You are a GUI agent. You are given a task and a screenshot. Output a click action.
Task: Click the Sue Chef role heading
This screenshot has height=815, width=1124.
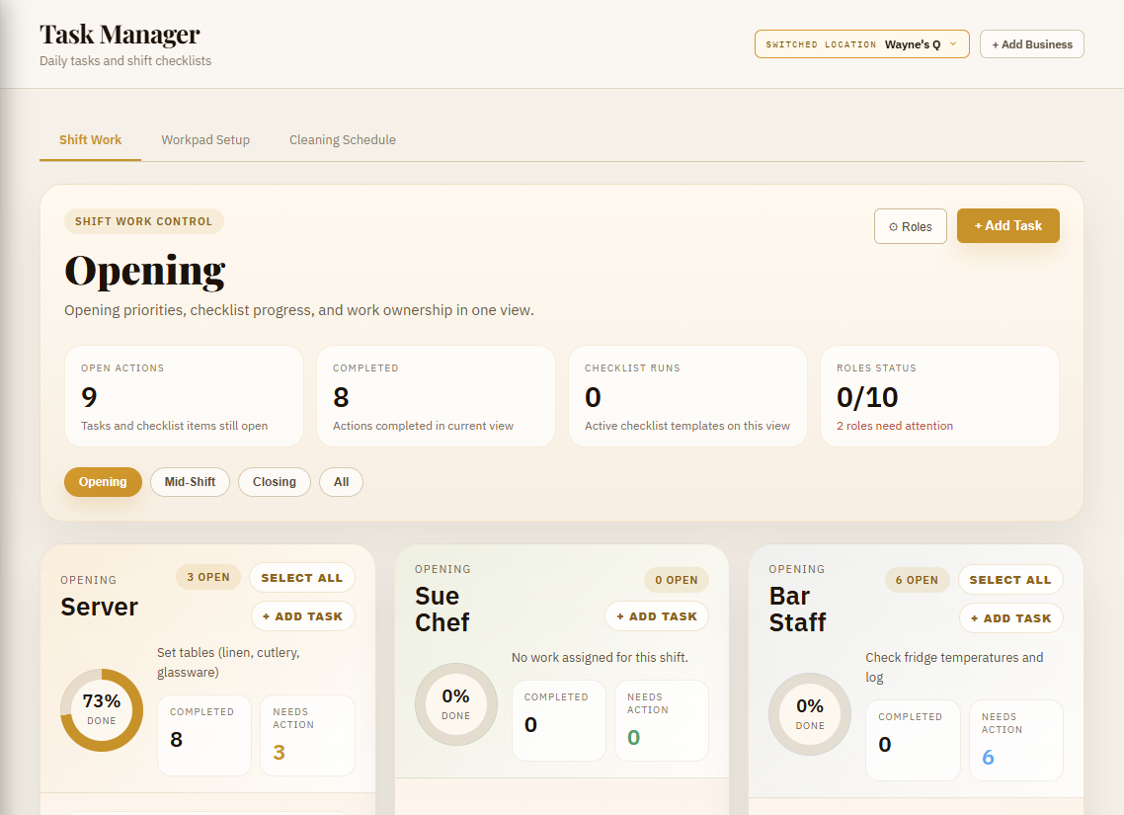442,610
